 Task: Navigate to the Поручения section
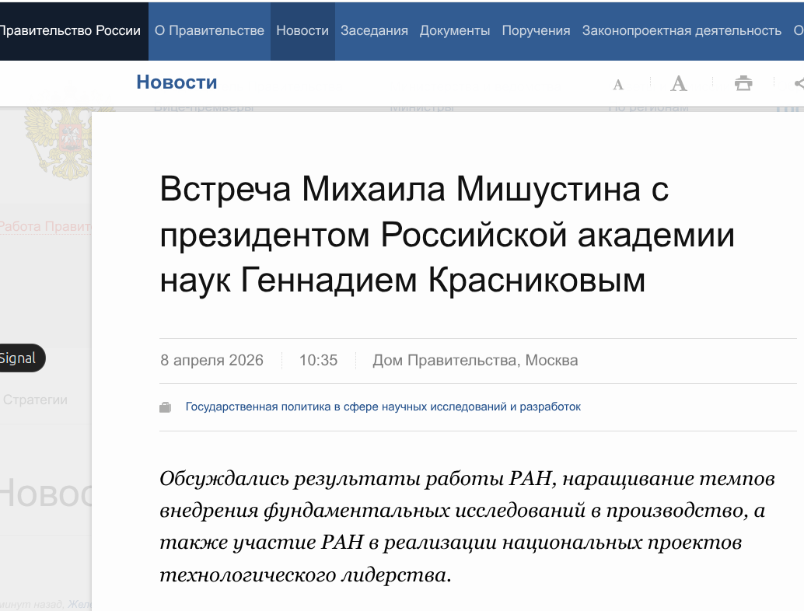tap(536, 30)
